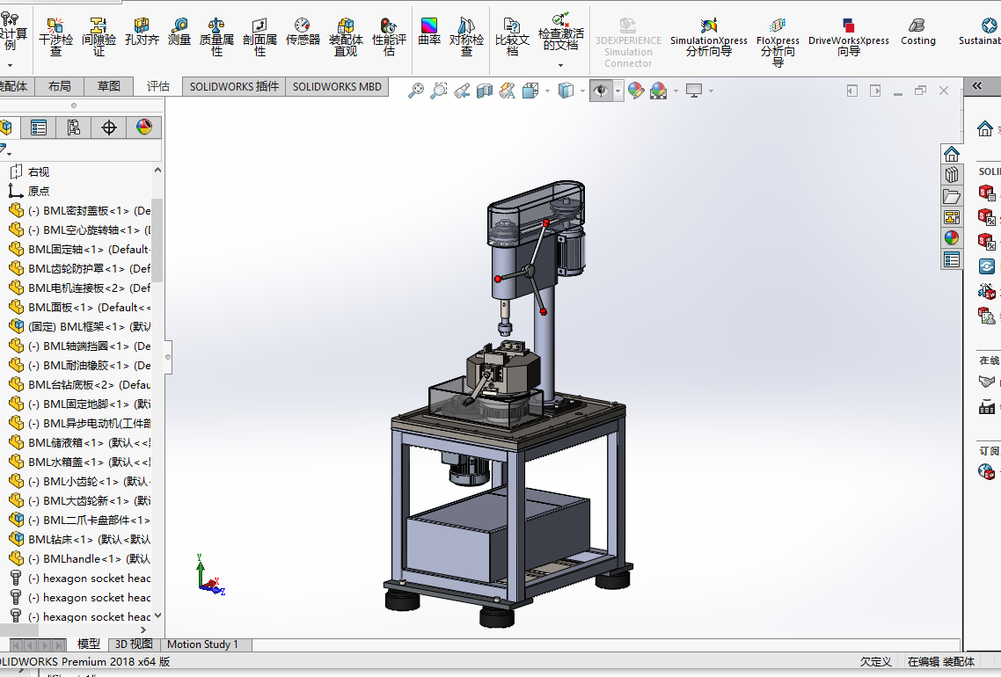Select (固定) BML框架<1> component

[x=79, y=326]
